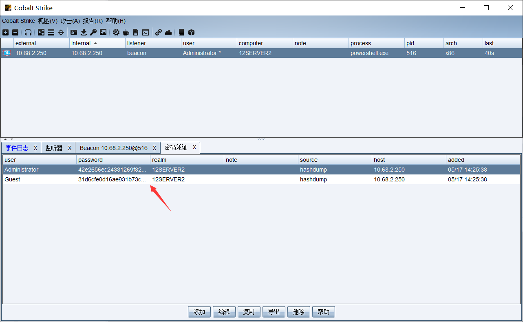
Task: Open the Cobalt Strike menu
Action: (x=18, y=21)
